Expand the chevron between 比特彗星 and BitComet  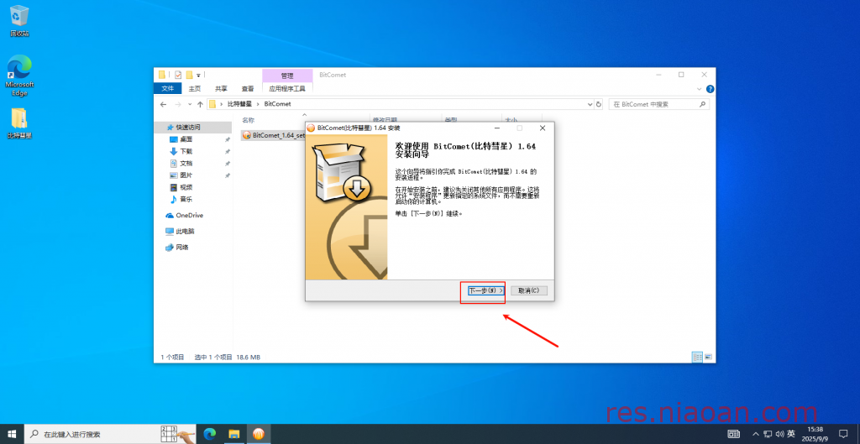[258, 103]
